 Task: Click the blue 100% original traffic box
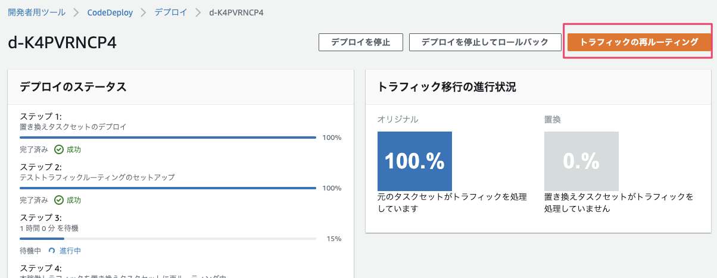pyautogui.click(x=414, y=161)
